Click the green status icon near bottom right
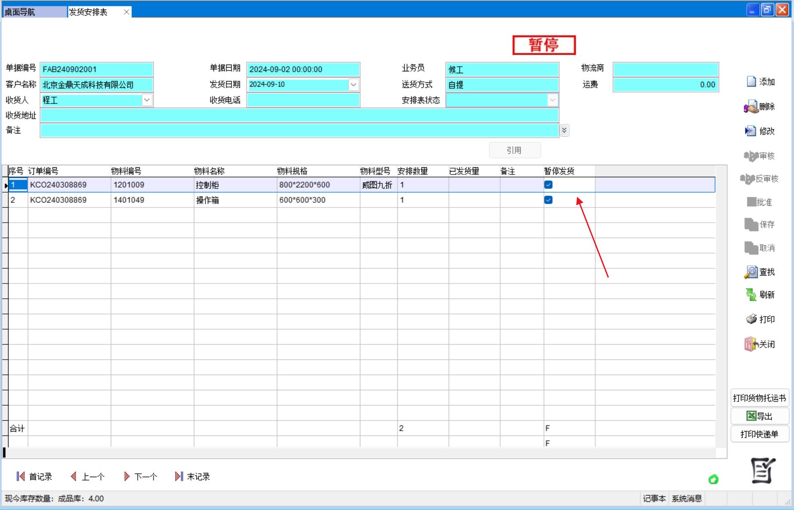This screenshot has height=510, width=794. point(713,479)
